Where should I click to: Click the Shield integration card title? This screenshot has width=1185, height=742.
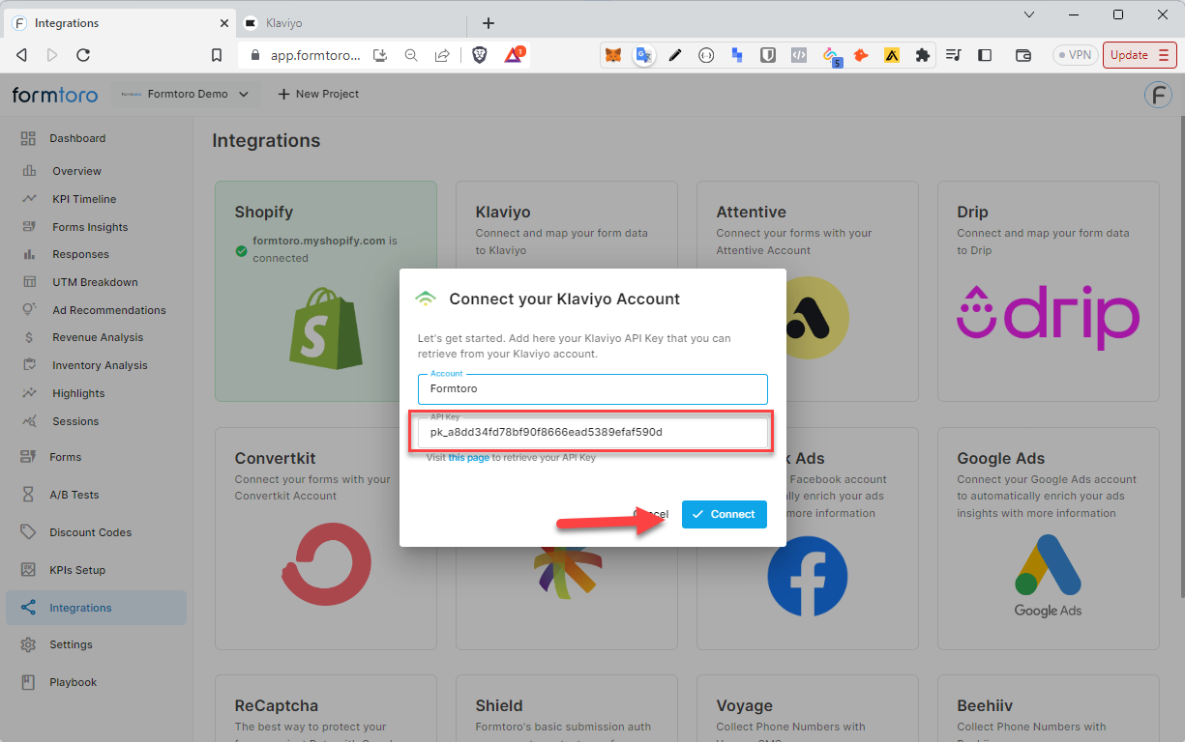point(499,705)
